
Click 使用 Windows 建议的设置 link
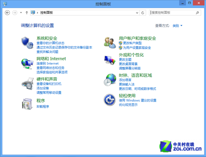(138, 100)
